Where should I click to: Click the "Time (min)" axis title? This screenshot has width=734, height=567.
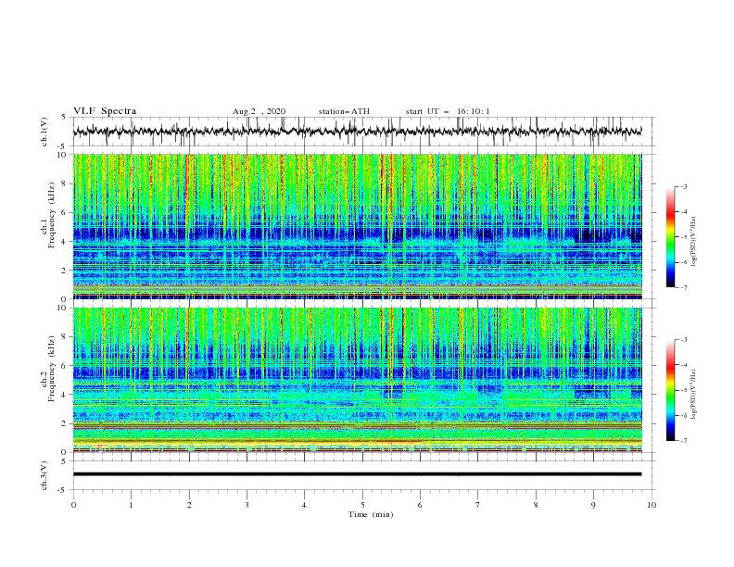click(371, 514)
